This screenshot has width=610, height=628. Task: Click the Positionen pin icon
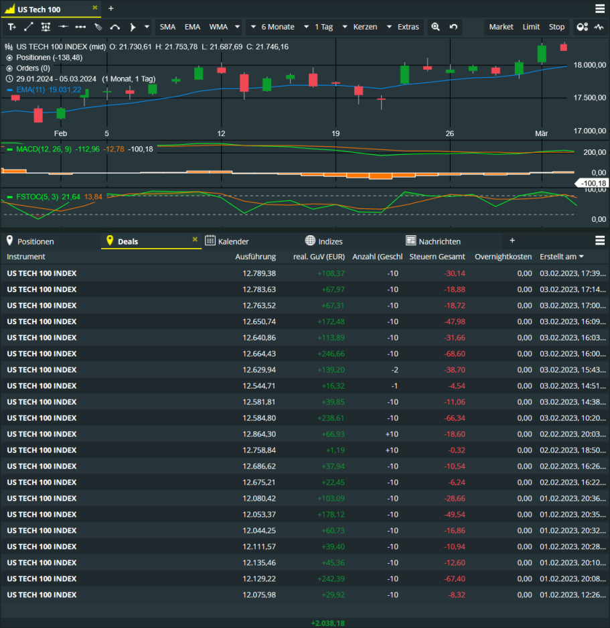coord(9,241)
